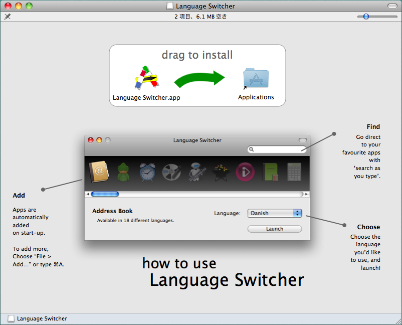This screenshot has height=325, width=402.
Task: Select the disc with pen icon
Action: (172, 172)
